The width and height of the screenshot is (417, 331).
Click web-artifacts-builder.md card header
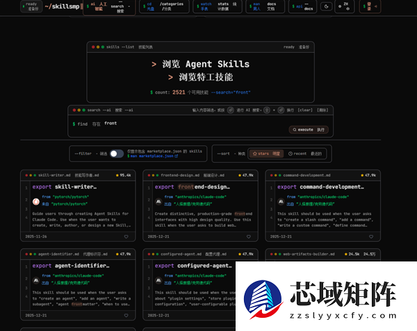click(323, 254)
